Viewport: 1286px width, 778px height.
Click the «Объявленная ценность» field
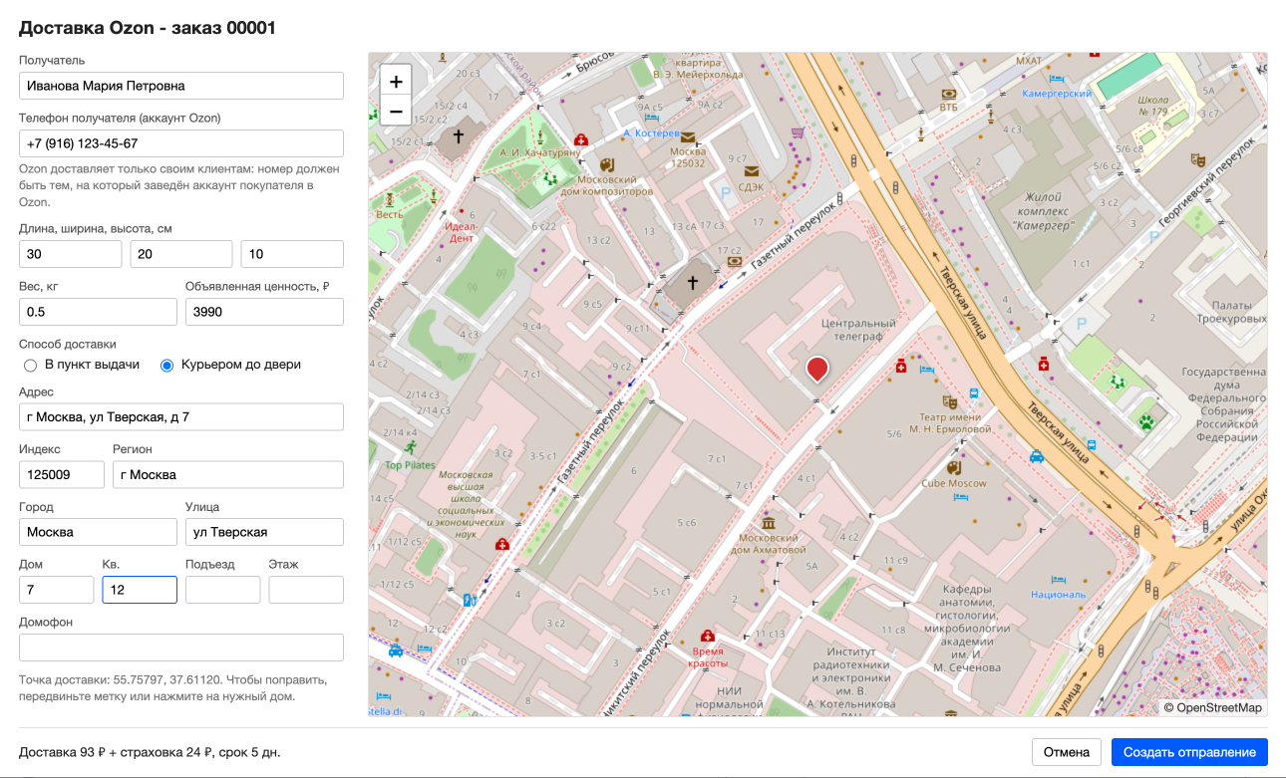point(265,312)
